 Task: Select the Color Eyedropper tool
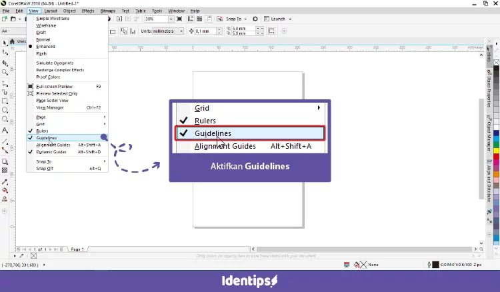click(x=5, y=182)
